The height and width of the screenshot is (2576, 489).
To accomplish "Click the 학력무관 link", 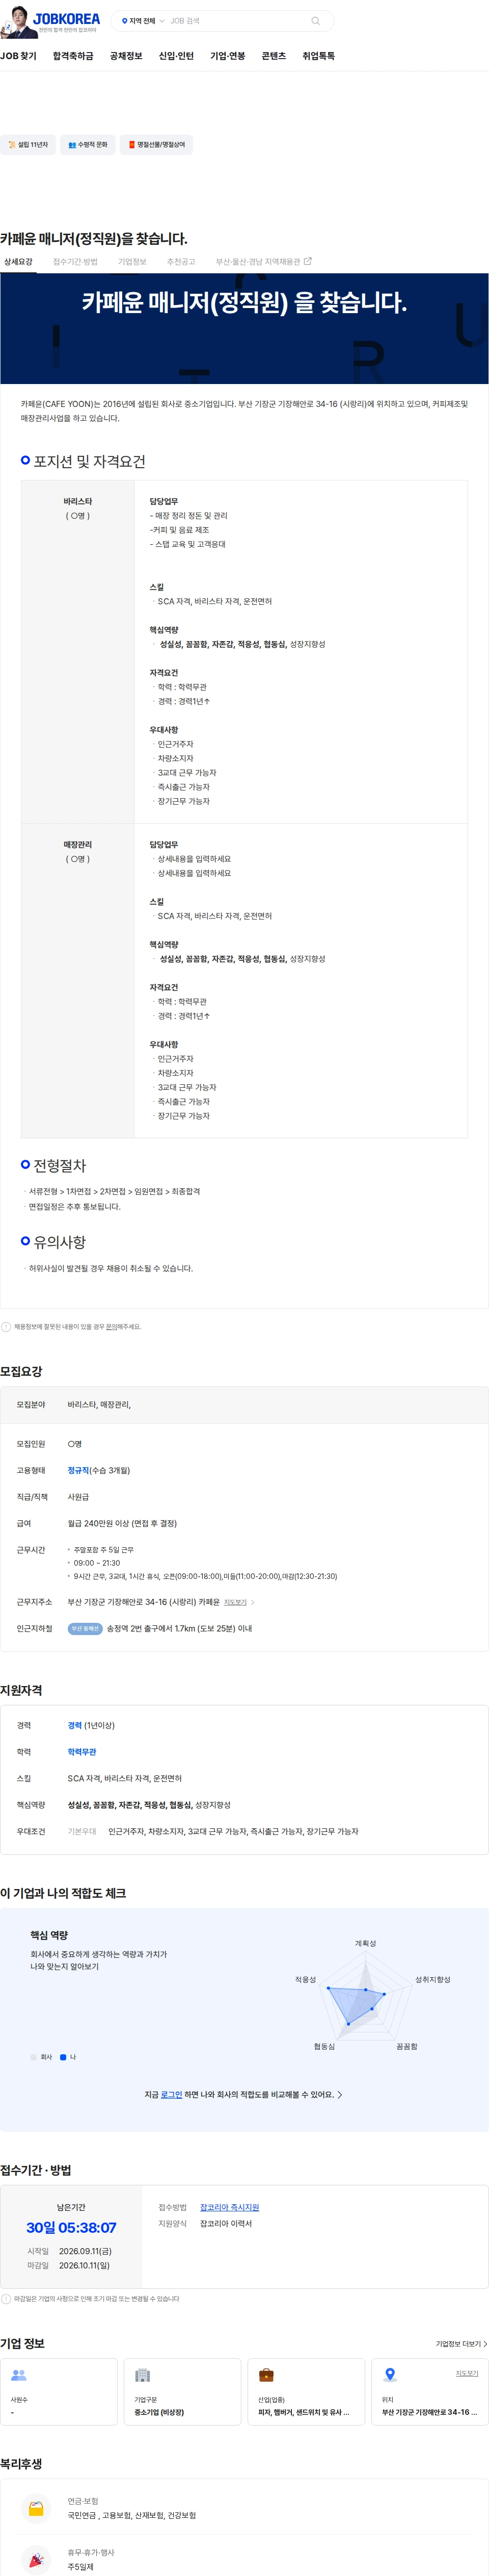I will [82, 1752].
